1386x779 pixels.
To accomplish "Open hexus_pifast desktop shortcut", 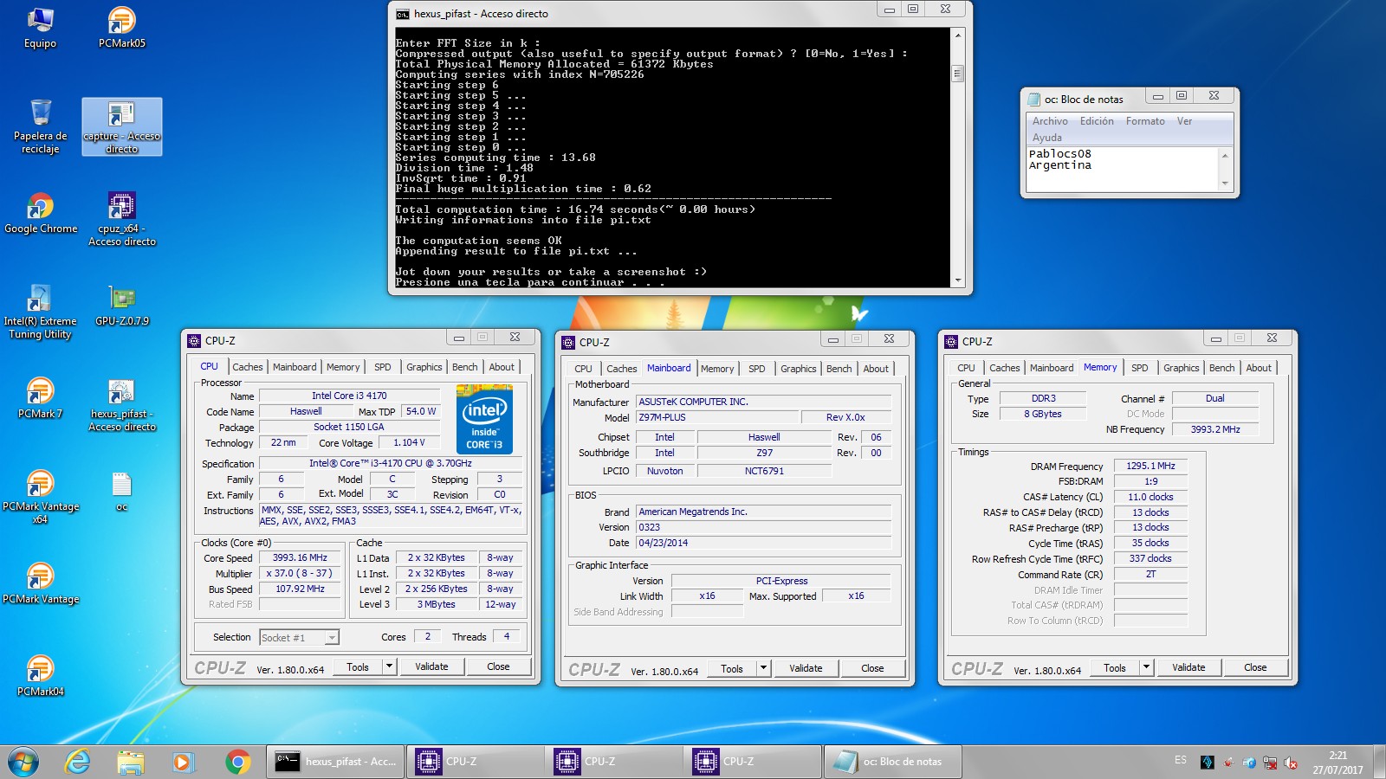I will (121, 405).
